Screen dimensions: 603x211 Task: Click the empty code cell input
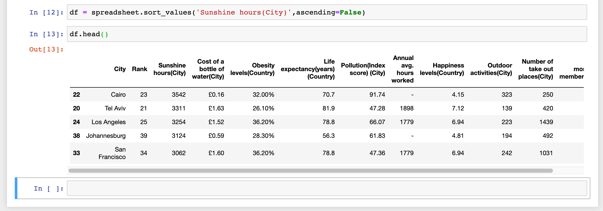click(x=327, y=188)
